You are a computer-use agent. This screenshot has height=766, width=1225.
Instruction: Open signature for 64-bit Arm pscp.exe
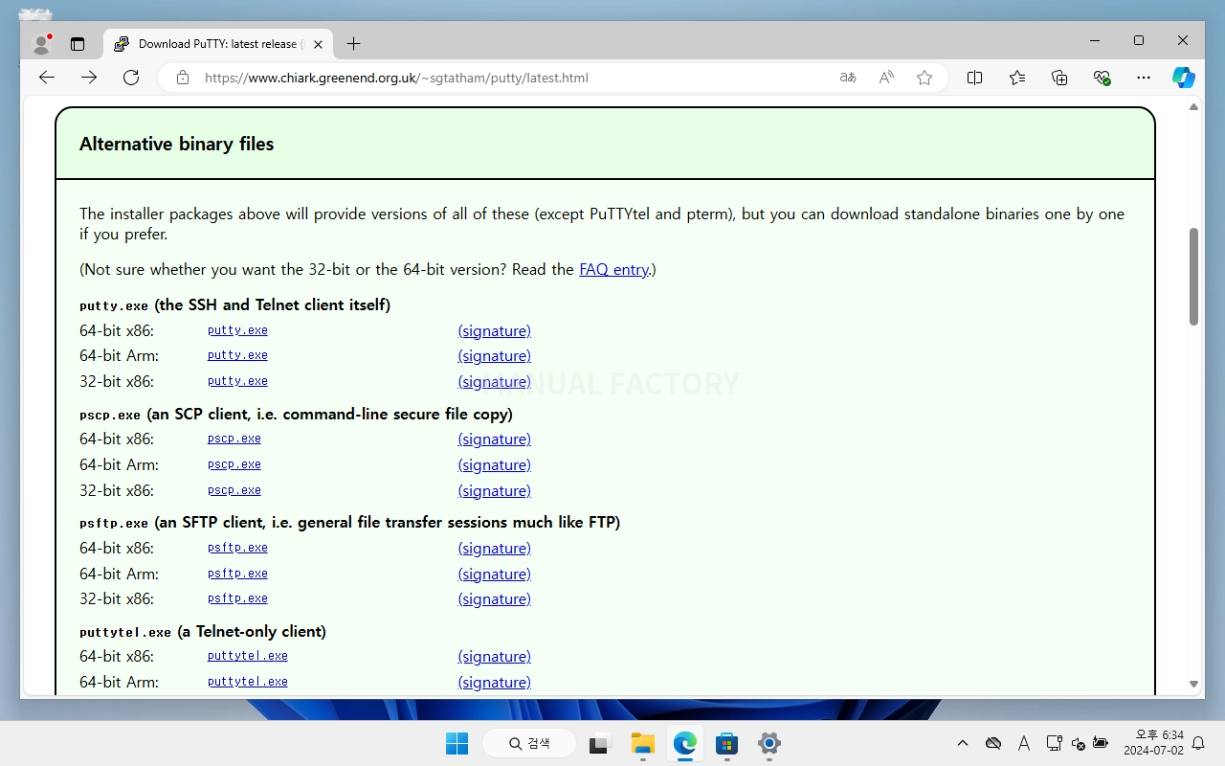tap(494, 464)
